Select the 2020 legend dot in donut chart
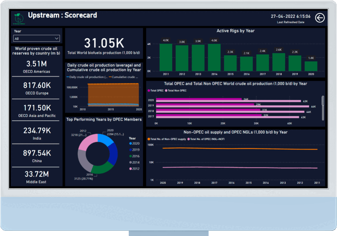 [x=130, y=143]
